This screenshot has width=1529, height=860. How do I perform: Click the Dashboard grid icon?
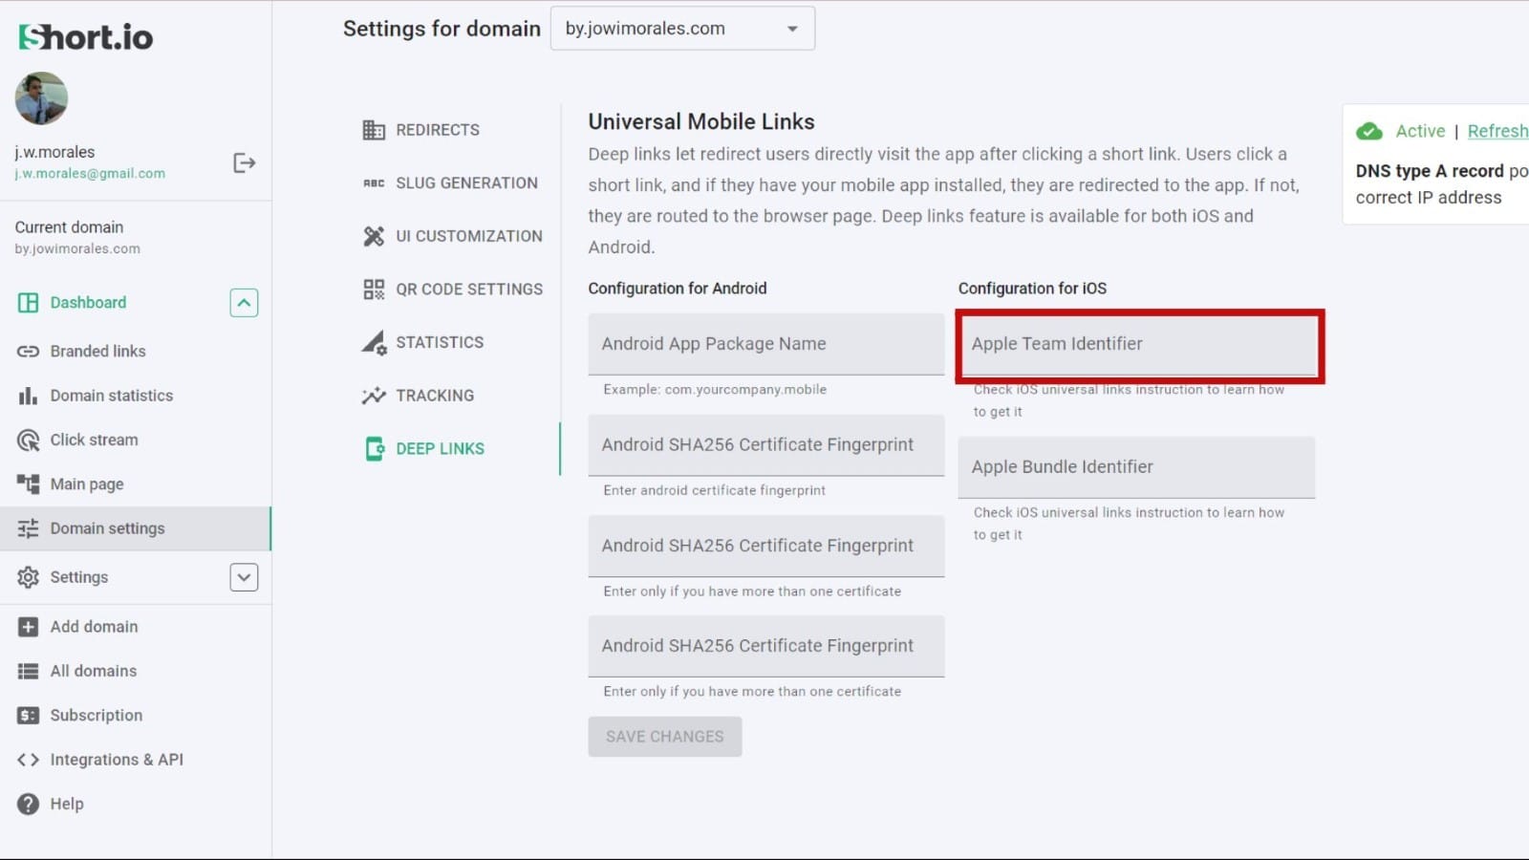pyautogui.click(x=29, y=303)
